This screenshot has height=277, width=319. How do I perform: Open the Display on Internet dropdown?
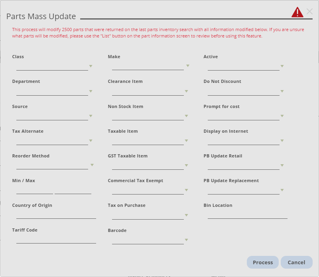282,141
